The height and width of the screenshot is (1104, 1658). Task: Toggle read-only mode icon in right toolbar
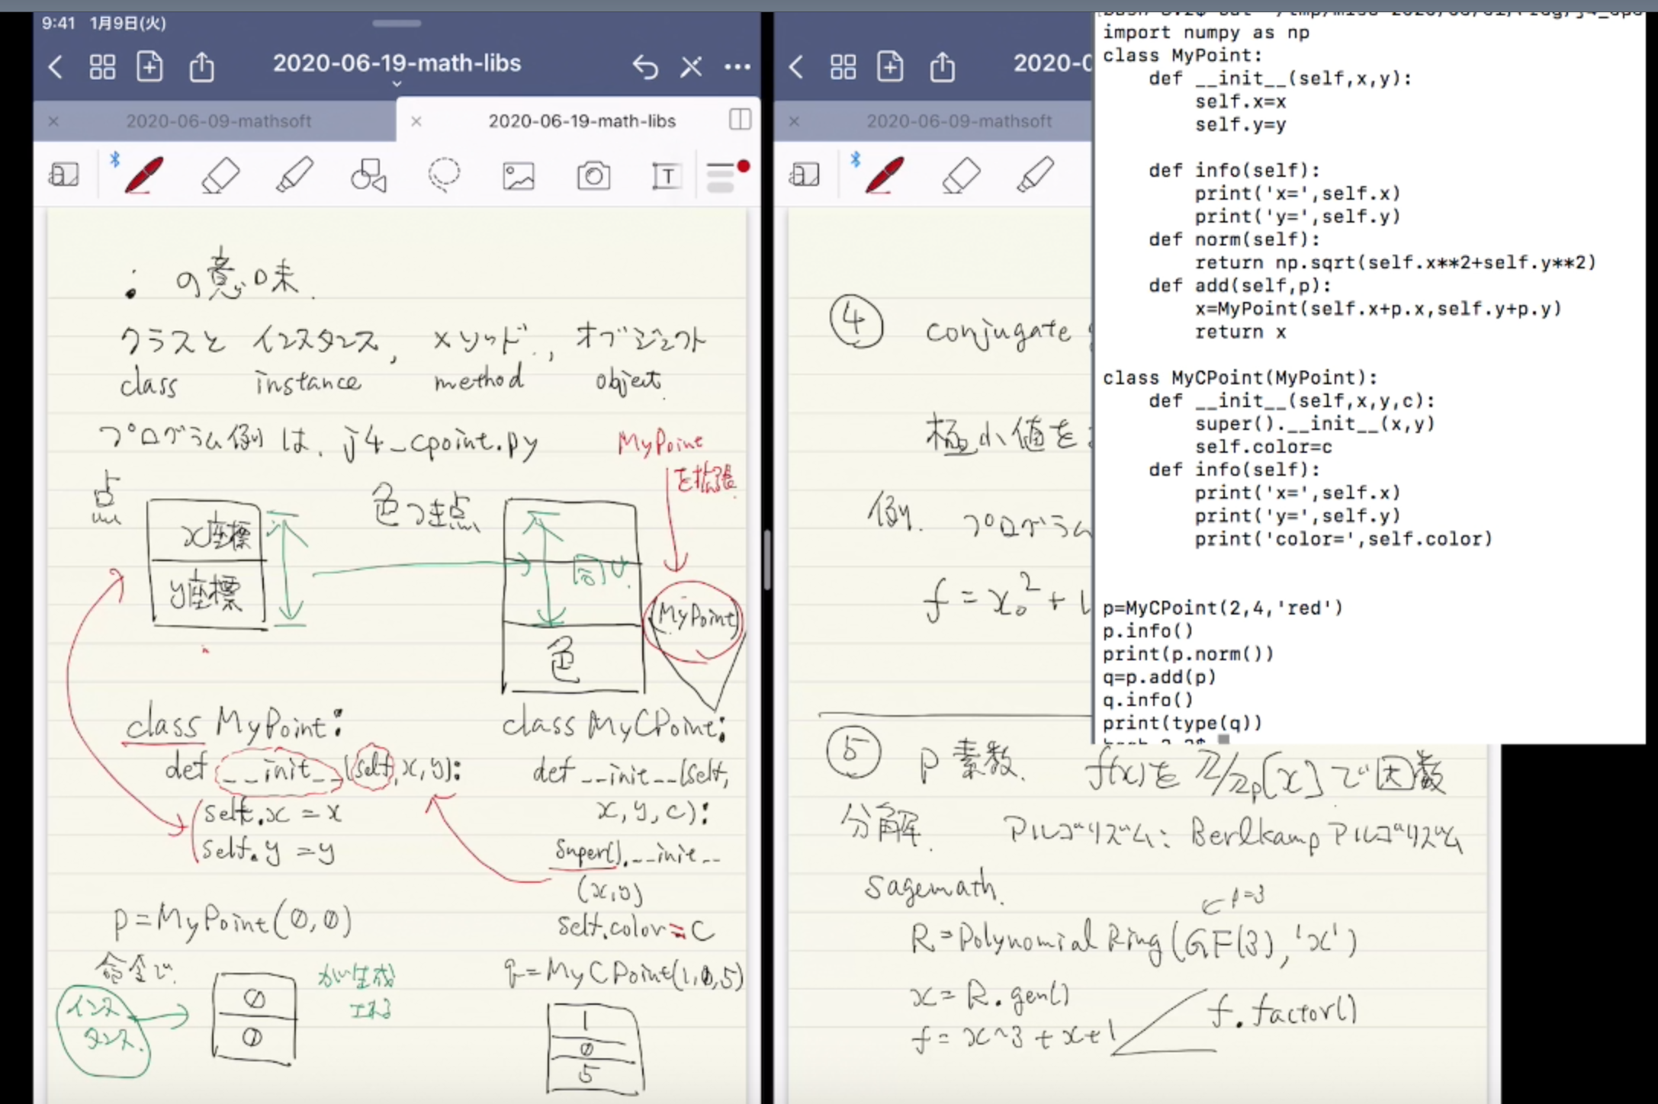click(x=805, y=175)
